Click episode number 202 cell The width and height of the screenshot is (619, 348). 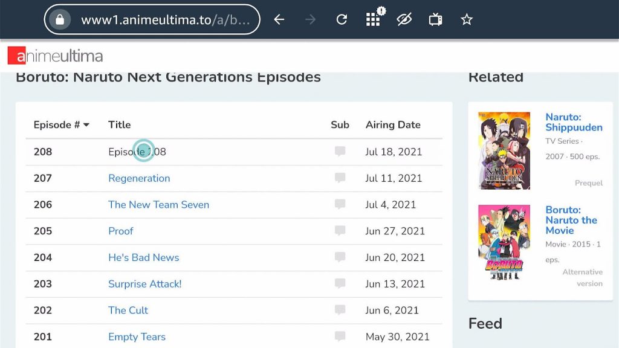(x=43, y=311)
